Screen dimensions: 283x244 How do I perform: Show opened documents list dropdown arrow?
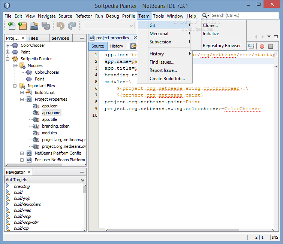[x=269, y=37]
